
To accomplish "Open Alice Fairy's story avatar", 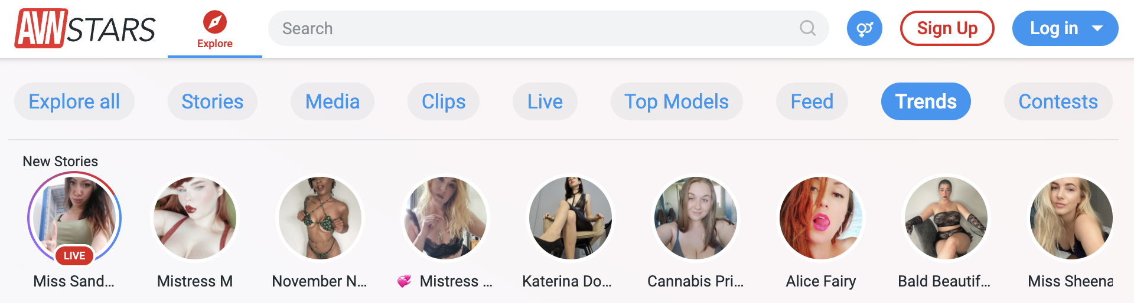I will click(821, 218).
